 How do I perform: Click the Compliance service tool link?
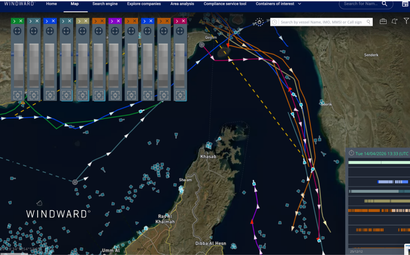tap(225, 3)
